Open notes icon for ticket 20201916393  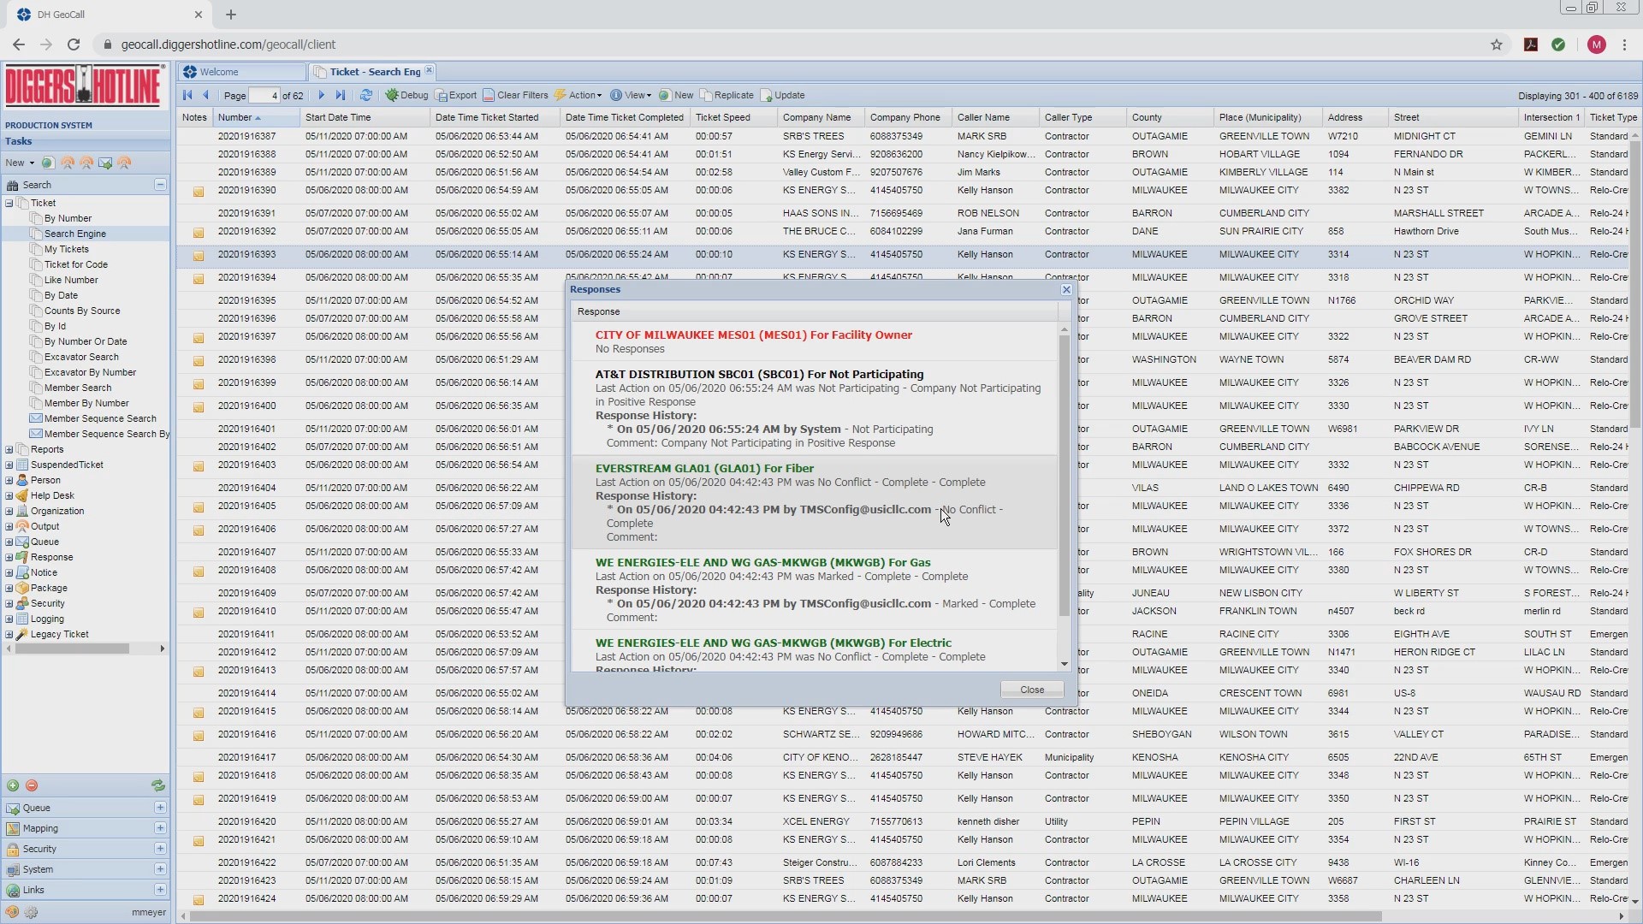pos(198,256)
